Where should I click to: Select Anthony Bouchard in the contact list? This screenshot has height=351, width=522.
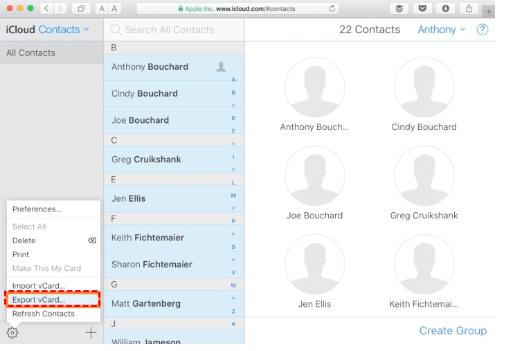click(174, 67)
